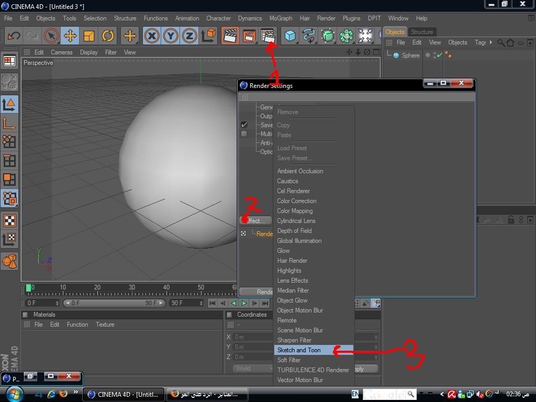The height and width of the screenshot is (402, 536).
Task: Open the MoGraph menu in the menu bar
Action: pyautogui.click(x=281, y=18)
